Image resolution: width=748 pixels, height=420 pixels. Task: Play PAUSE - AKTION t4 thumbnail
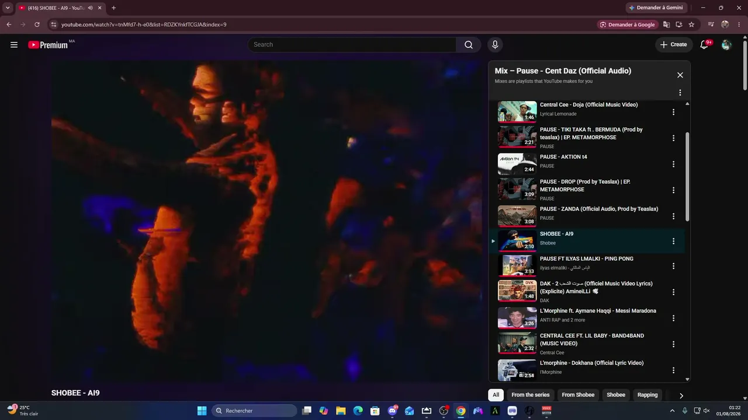coord(517,164)
